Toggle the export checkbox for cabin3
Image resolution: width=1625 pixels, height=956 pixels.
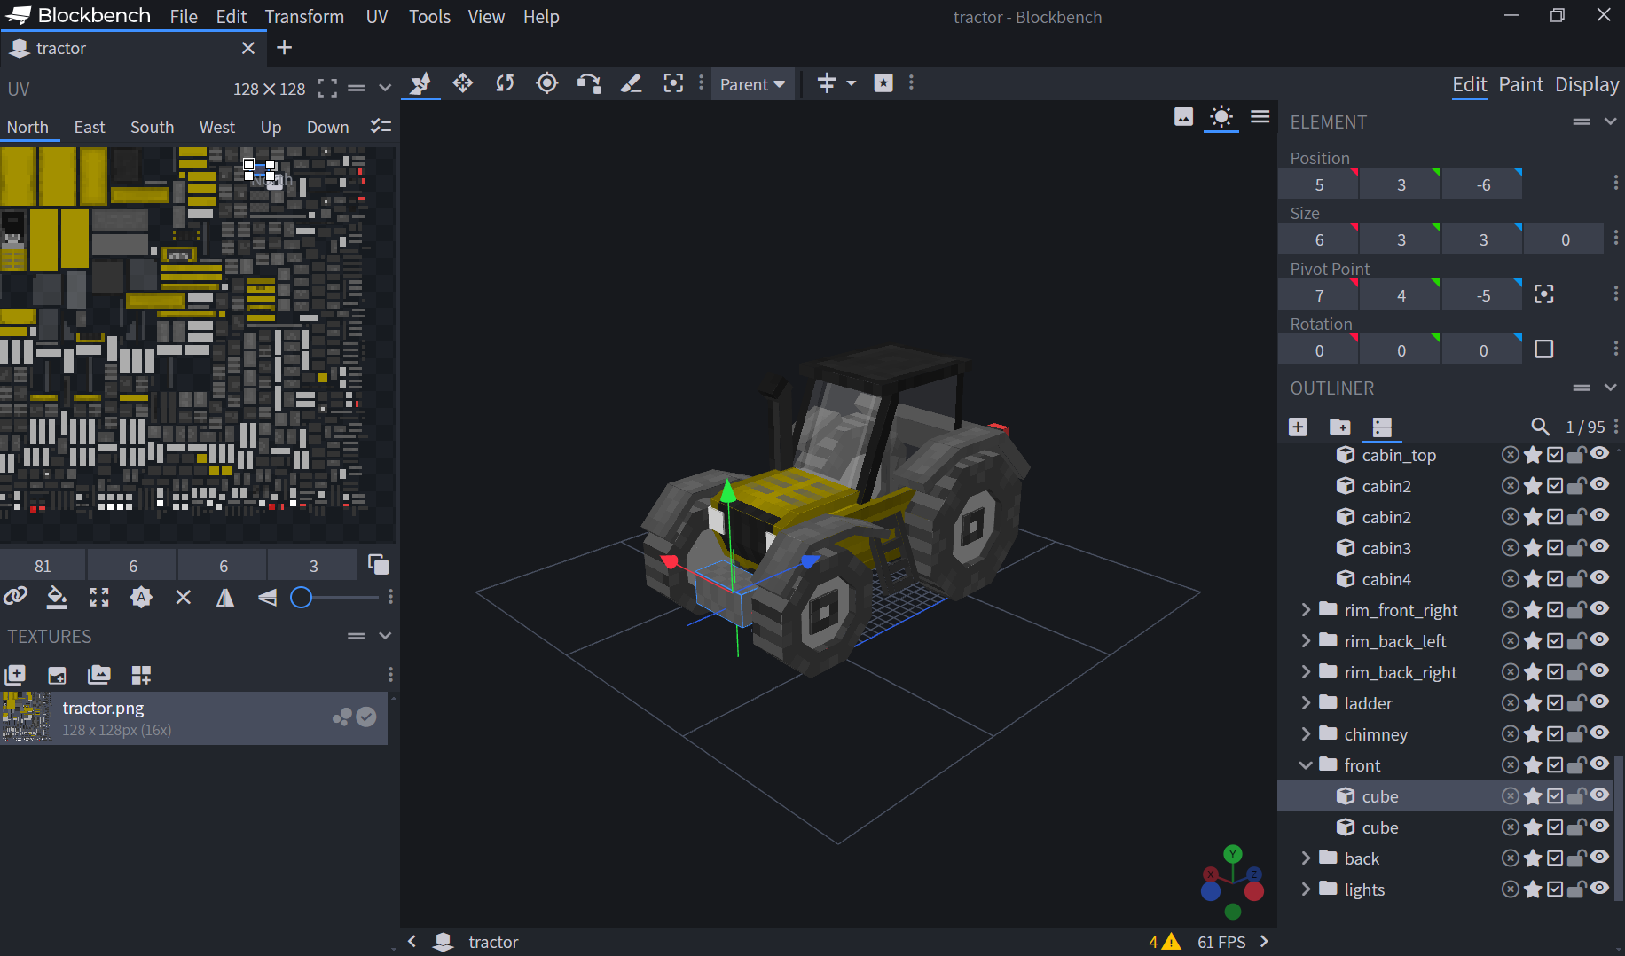pos(1555,548)
